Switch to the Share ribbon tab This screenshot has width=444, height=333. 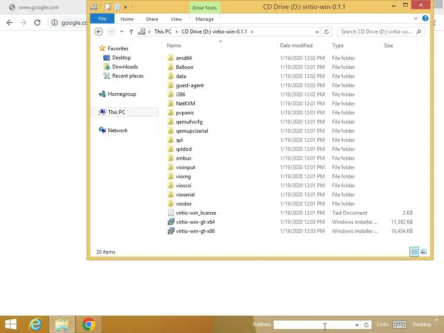tap(152, 19)
